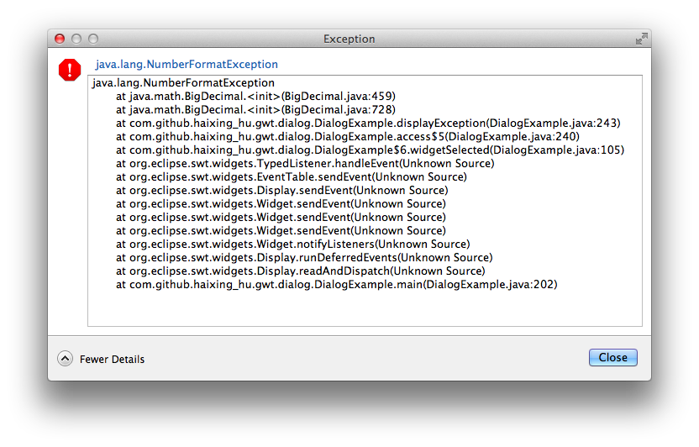The image size is (699, 447).
Task: Select the DialogExample.main DialogExample.java:202 line
Action: coord(337,284)
